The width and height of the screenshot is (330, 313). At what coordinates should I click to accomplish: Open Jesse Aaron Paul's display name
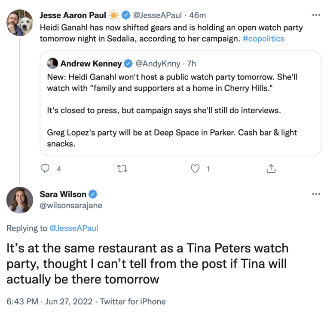point(73,15)
